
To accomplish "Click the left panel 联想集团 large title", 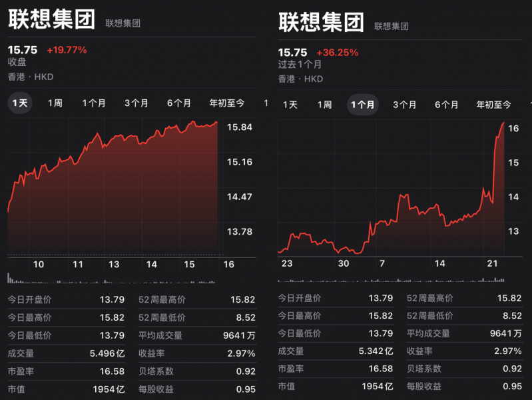I will [x=51, y=19].
